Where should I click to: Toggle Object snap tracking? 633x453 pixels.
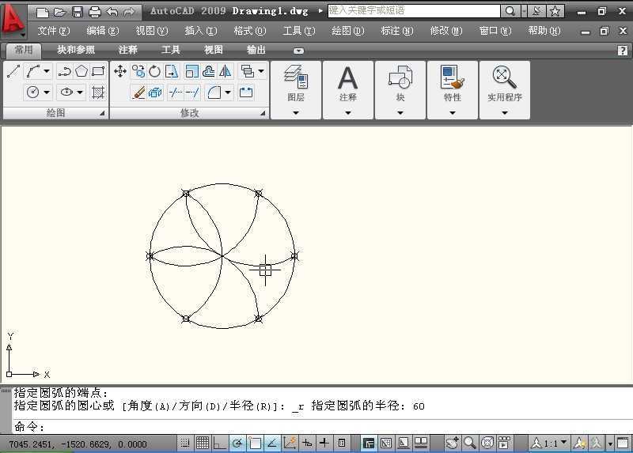point(272,444)
